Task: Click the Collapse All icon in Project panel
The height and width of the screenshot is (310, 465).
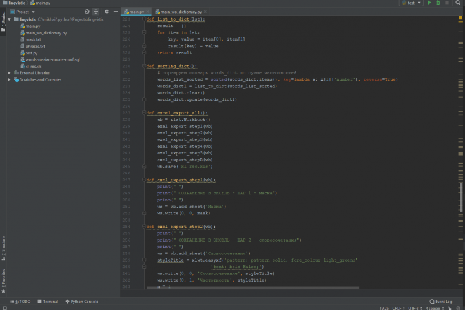Action: click(x=96, y=12)
